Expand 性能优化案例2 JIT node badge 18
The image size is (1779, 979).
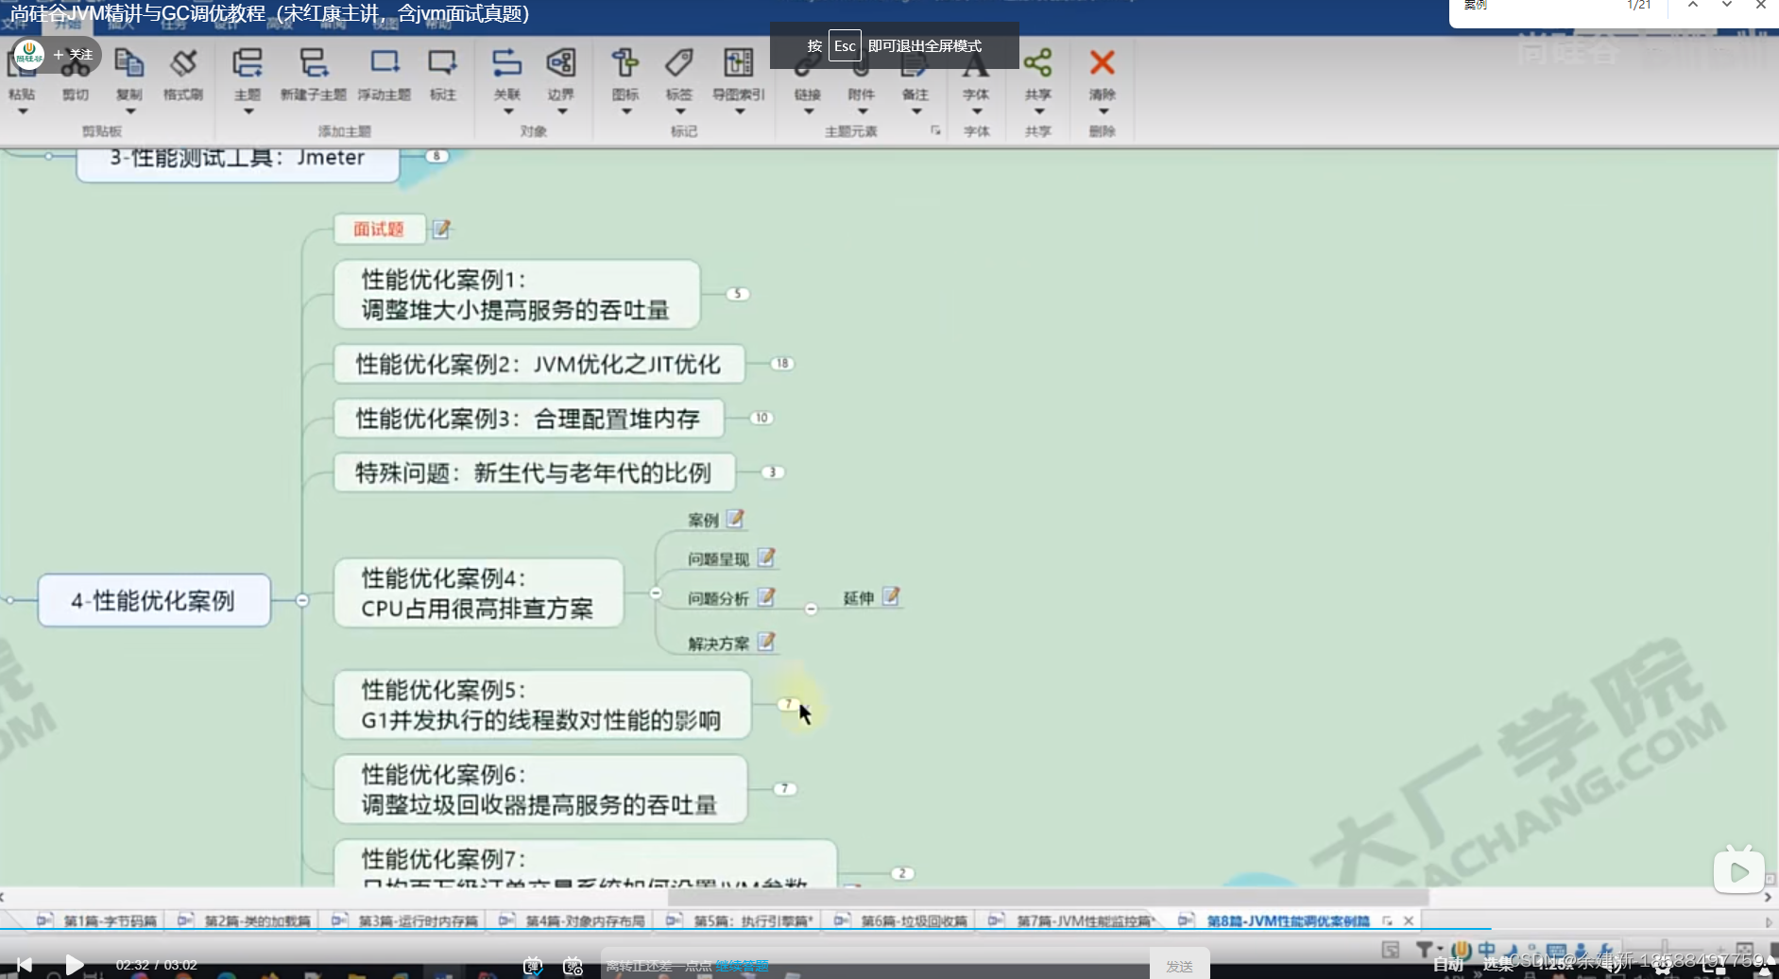(782, 363)
